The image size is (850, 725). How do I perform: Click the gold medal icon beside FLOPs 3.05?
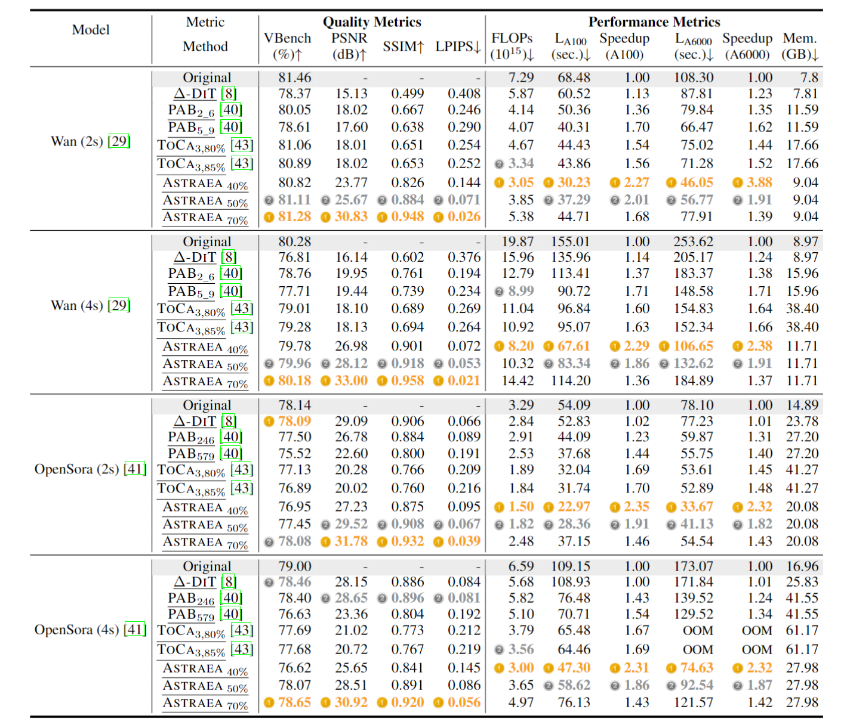click(500, 182)
